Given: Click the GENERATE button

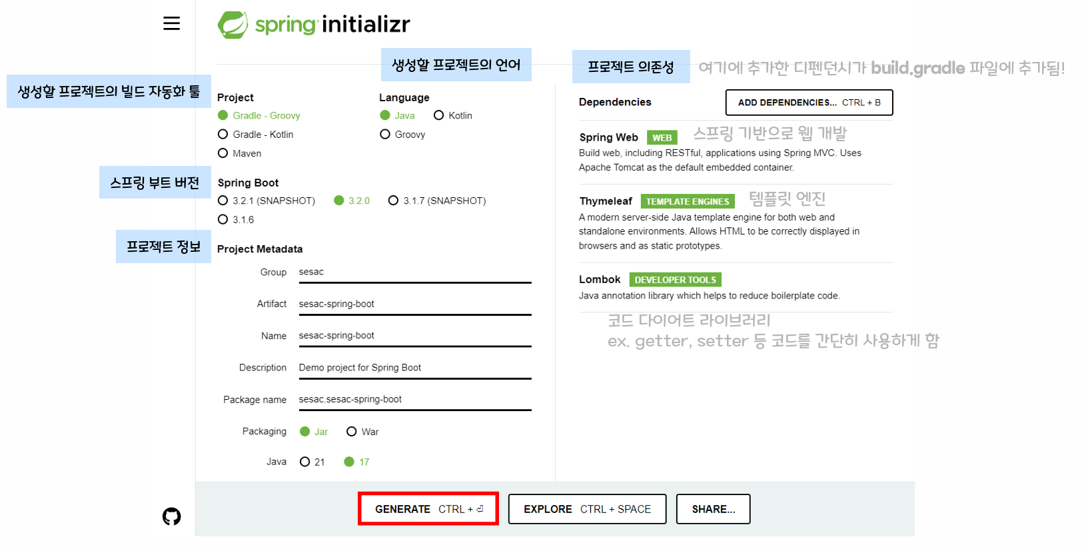Looking at the screenshot, I should tap(428, 509).
